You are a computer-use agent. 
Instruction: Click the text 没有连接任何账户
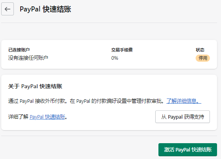click(28, 58)
